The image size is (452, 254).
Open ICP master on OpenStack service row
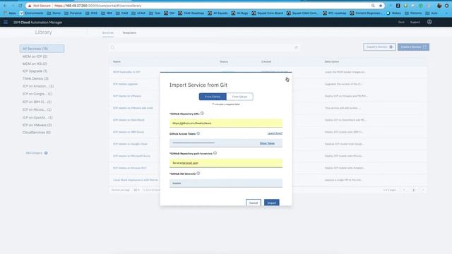[129, 120]
